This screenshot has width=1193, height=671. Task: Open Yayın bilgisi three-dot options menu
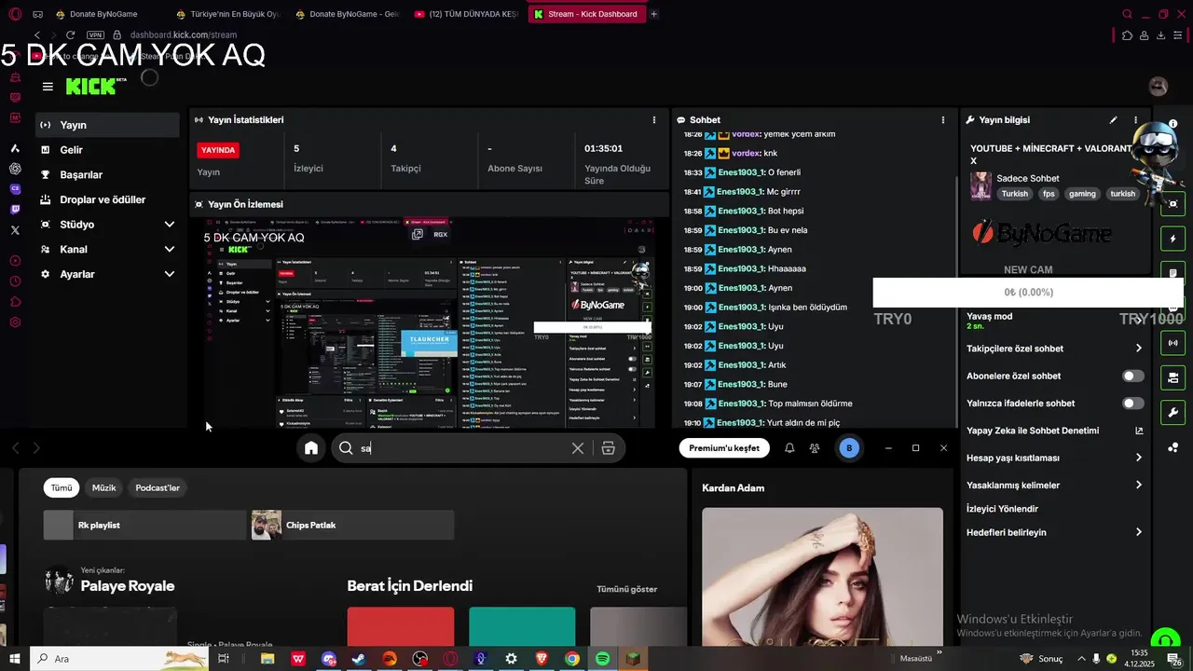1135,120
